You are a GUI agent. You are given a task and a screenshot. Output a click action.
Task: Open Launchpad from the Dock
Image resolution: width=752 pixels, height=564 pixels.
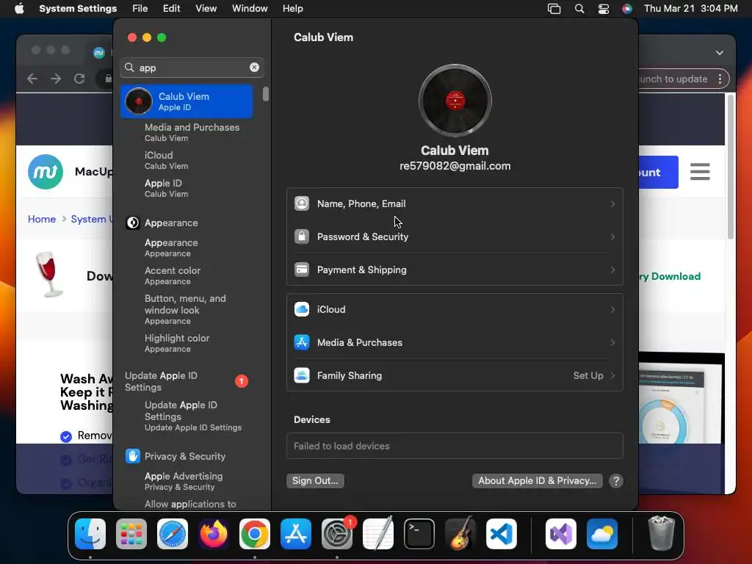point(131,534)
